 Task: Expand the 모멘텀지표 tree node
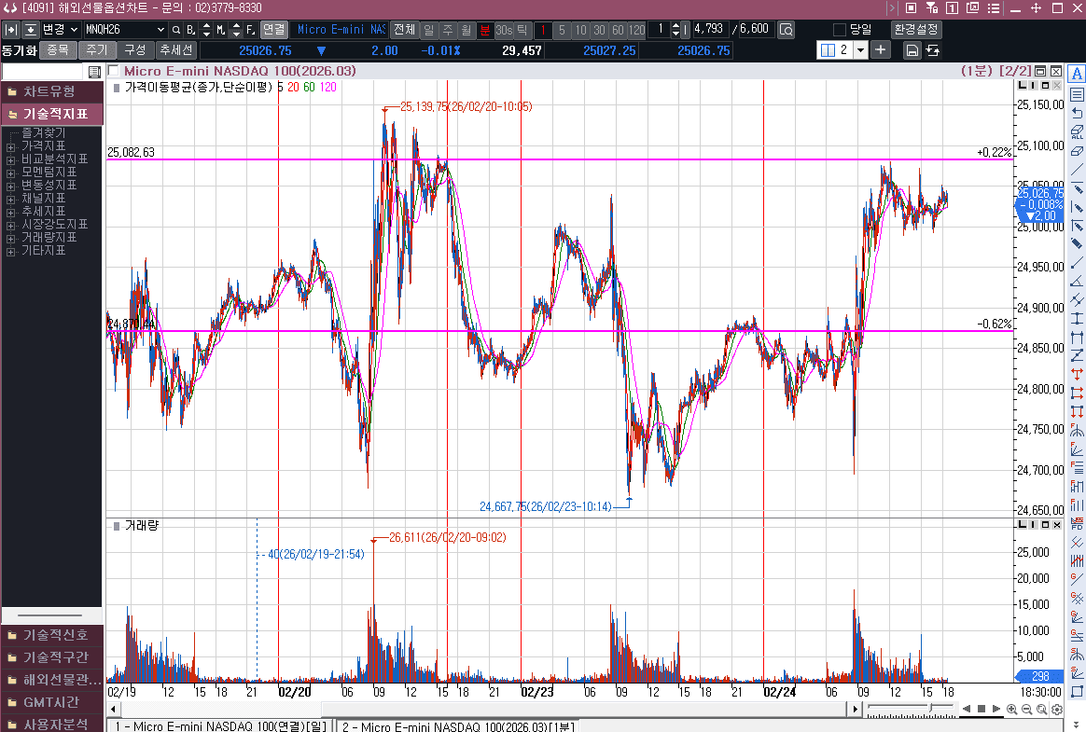(x=10, y=173)
